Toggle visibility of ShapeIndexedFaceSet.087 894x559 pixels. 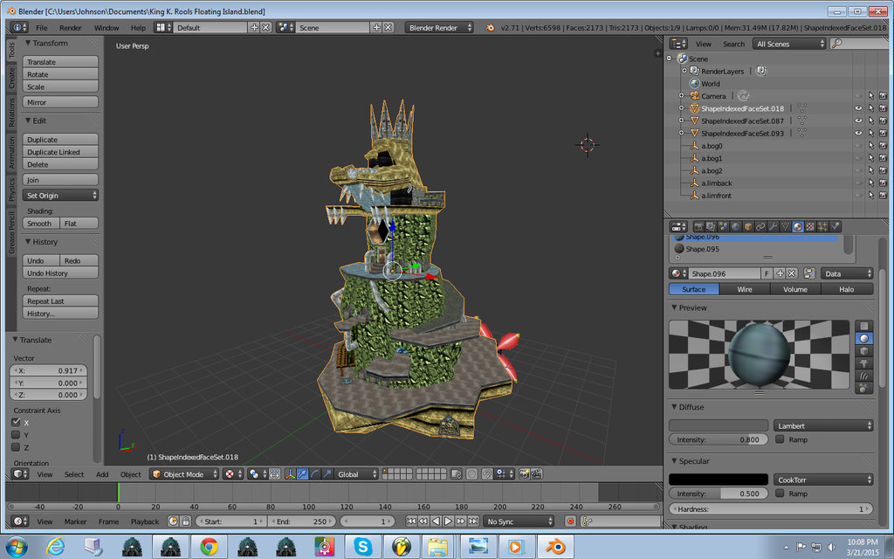[x=859, y=121]
